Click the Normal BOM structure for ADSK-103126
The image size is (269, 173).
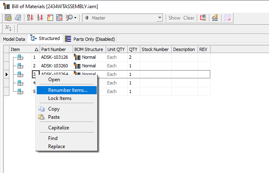pyautogui.click(x=89, y=57)
